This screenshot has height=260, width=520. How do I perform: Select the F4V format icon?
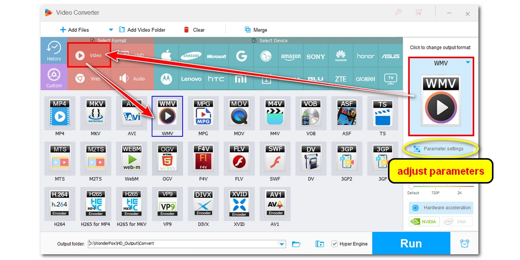point(203,159)
